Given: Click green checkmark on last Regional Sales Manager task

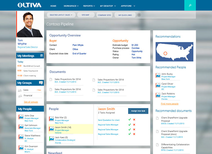Looking at the screenshot, I should tap(129, 134).
